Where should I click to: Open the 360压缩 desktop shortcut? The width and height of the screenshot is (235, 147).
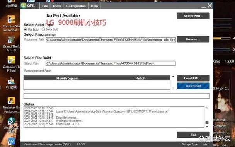11,4
